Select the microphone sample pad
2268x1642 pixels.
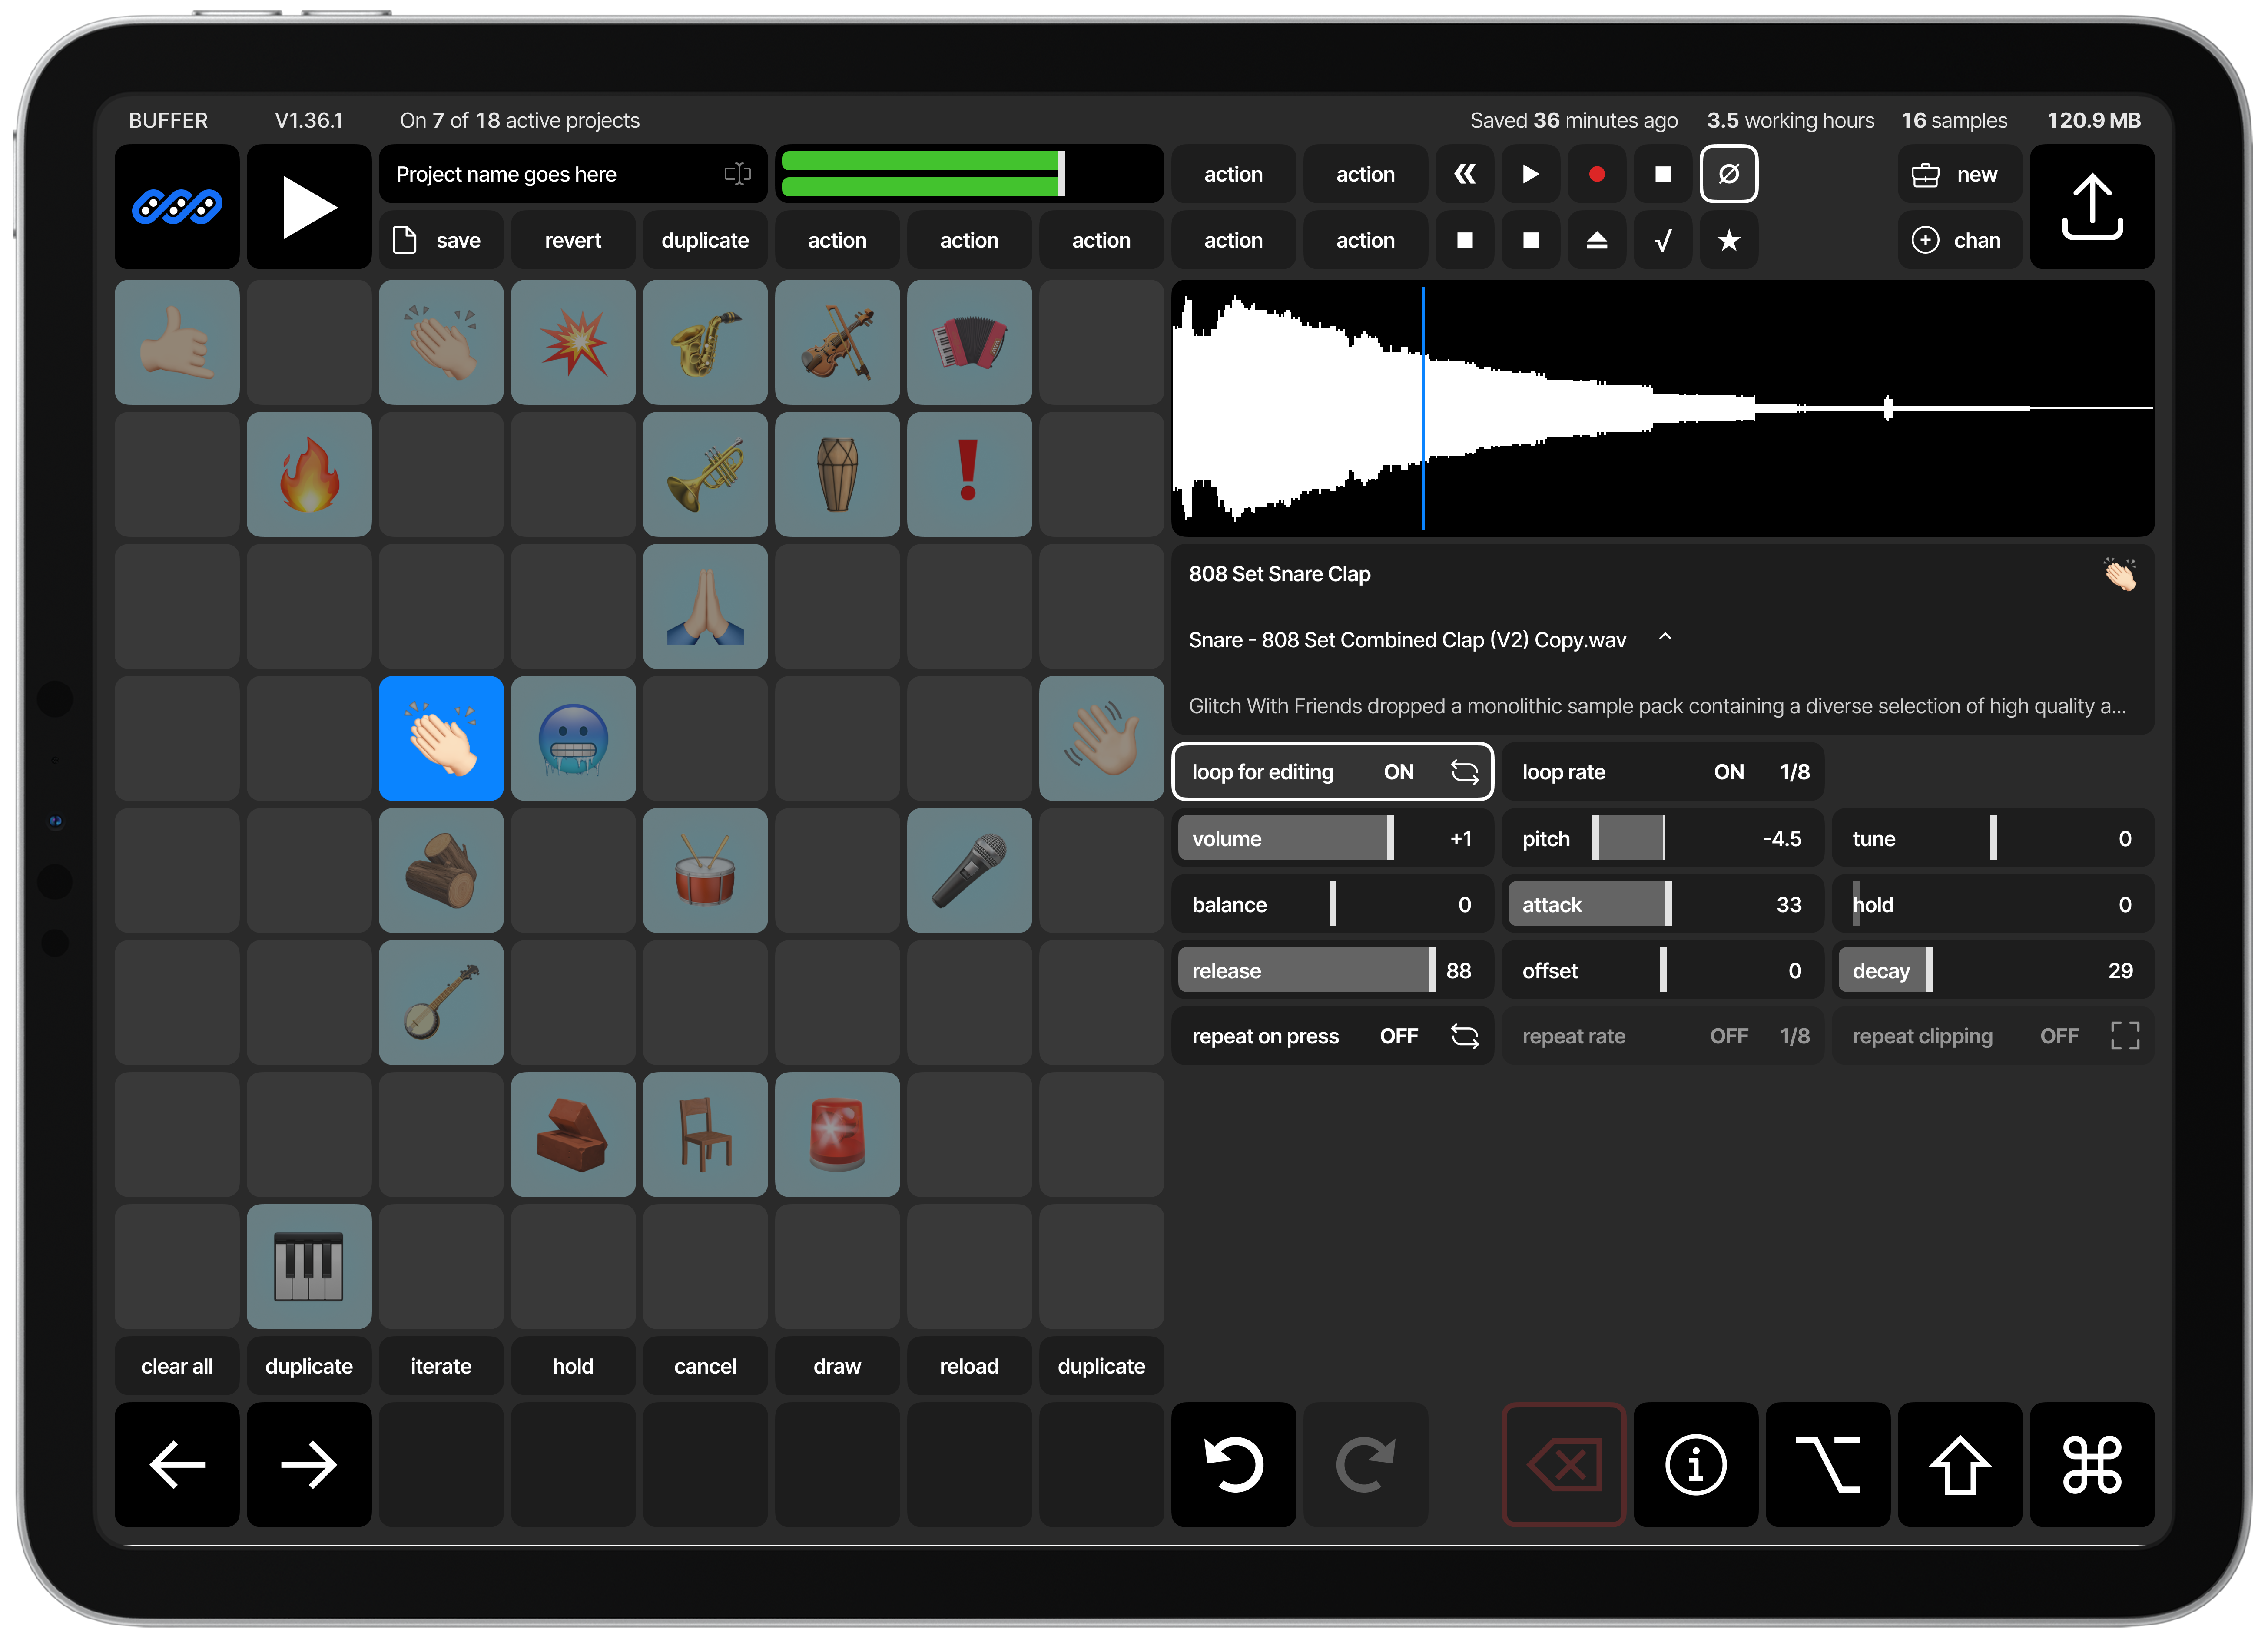click(969, 871)
